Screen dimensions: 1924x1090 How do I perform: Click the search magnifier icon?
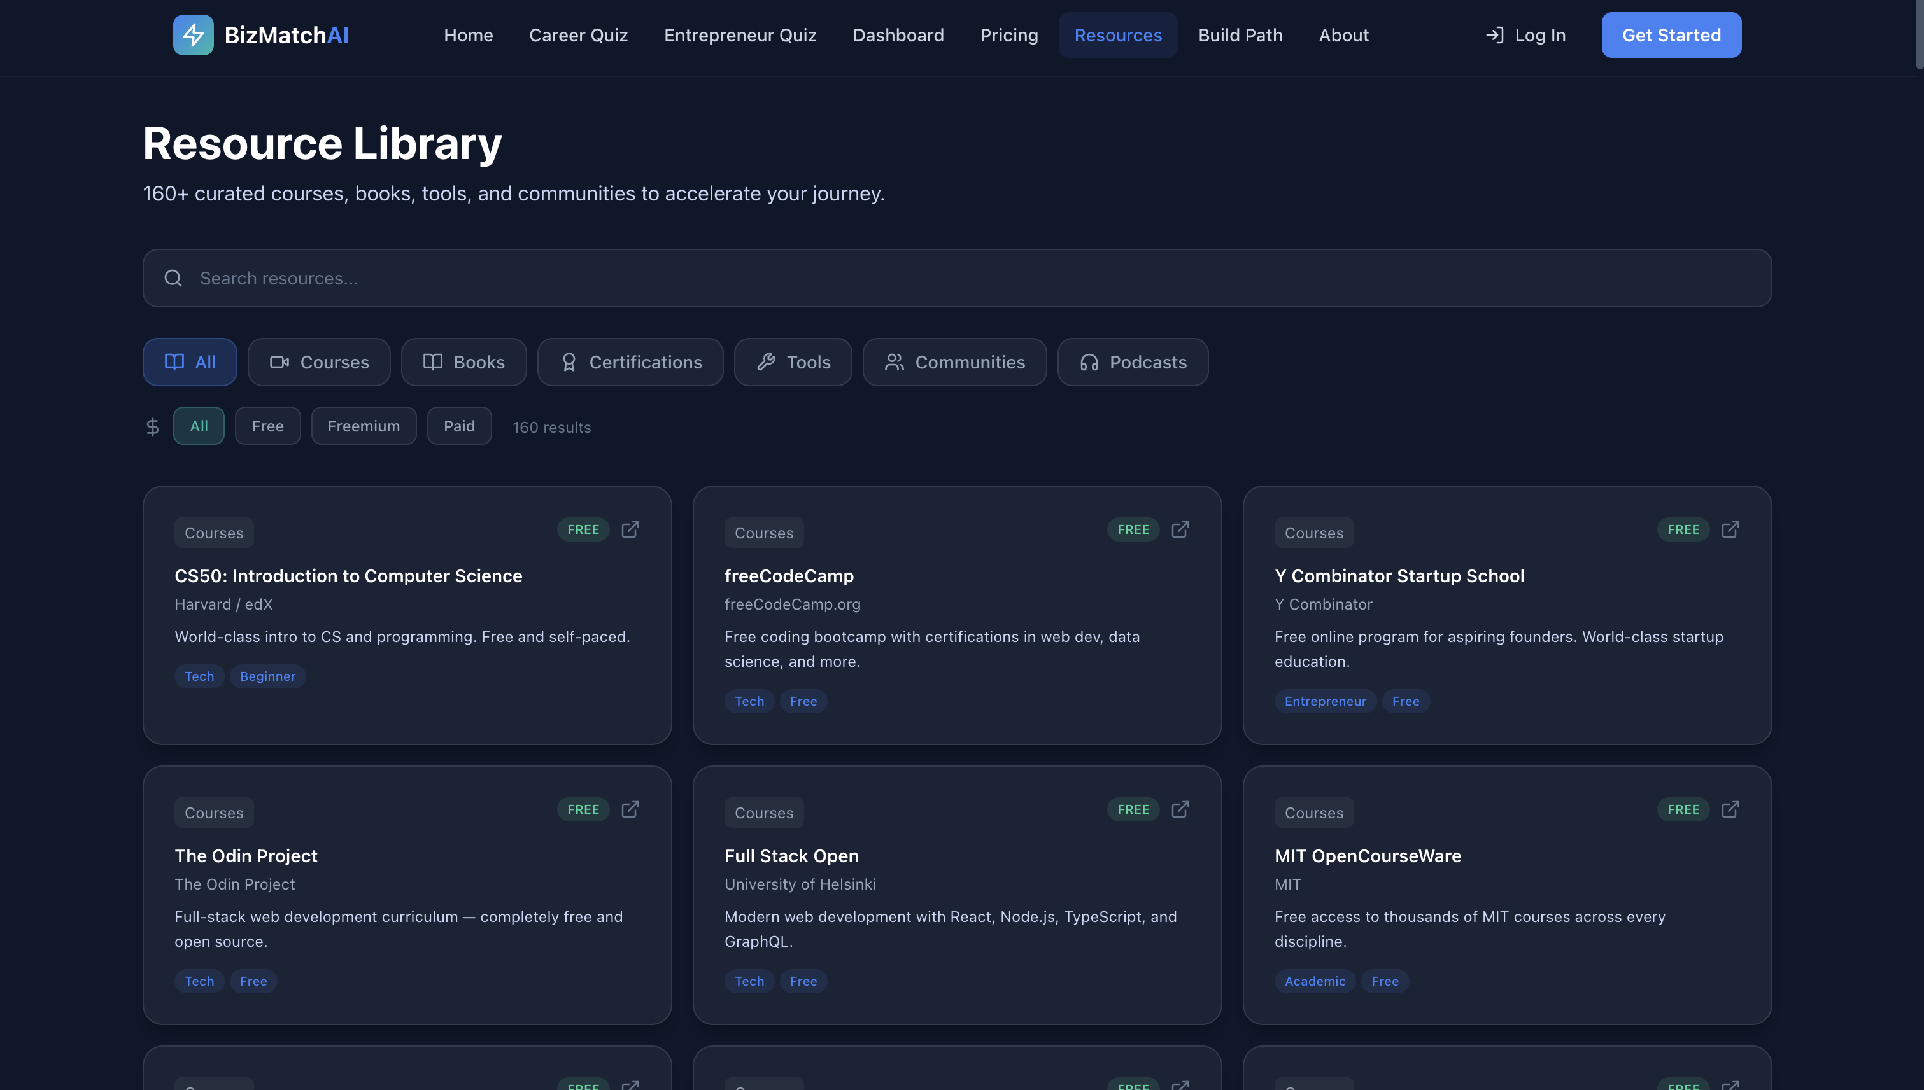[173, 279]
